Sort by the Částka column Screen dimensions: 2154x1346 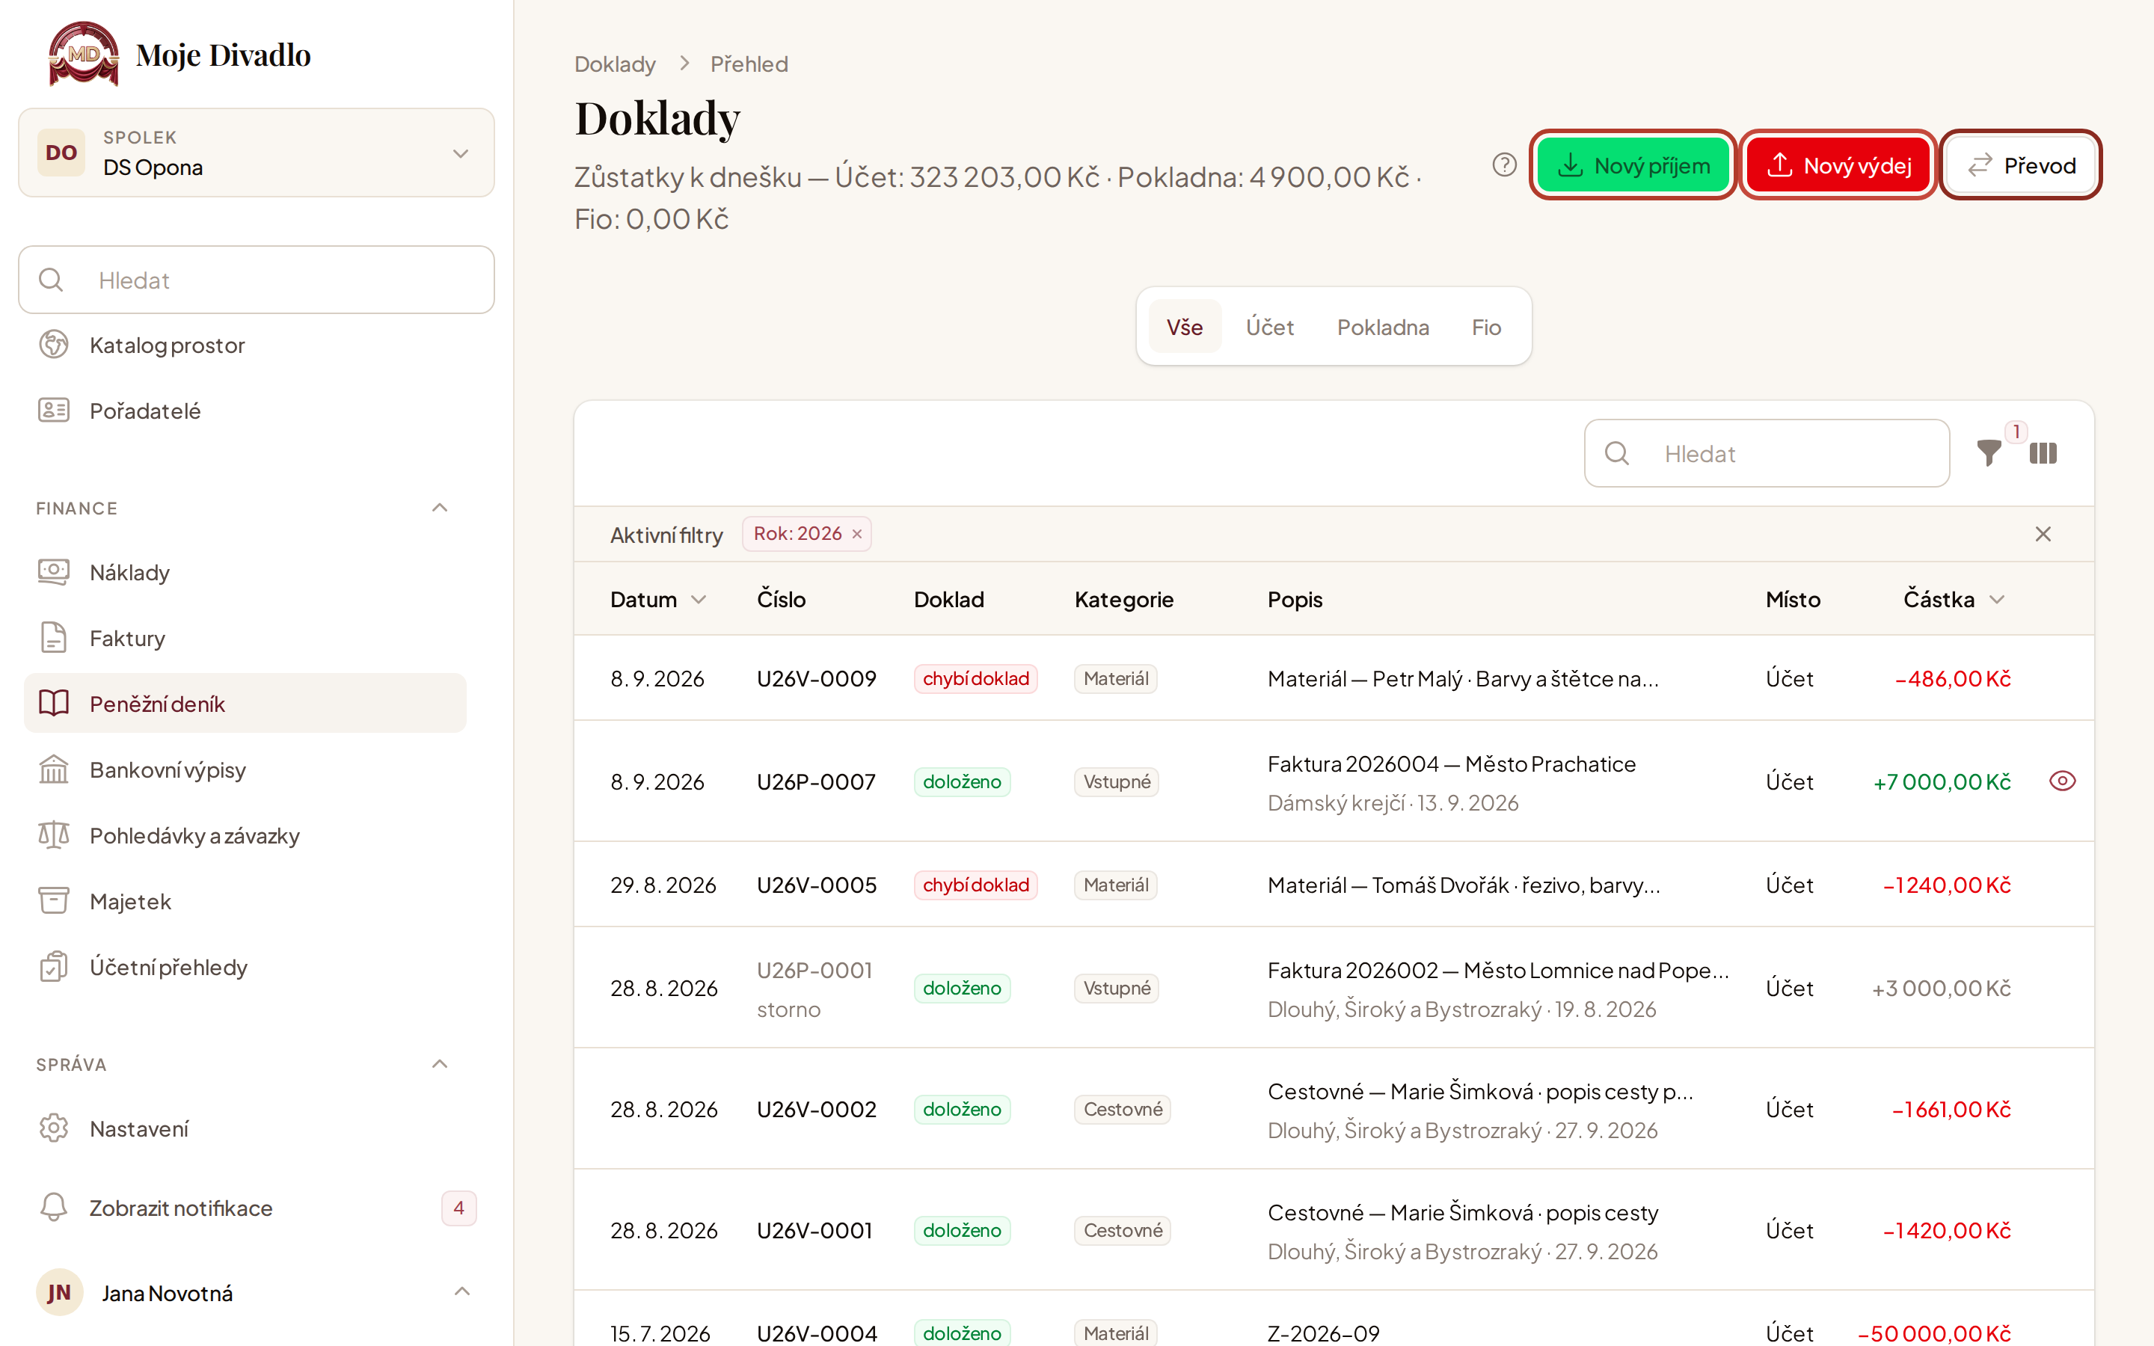[1954, 600]
